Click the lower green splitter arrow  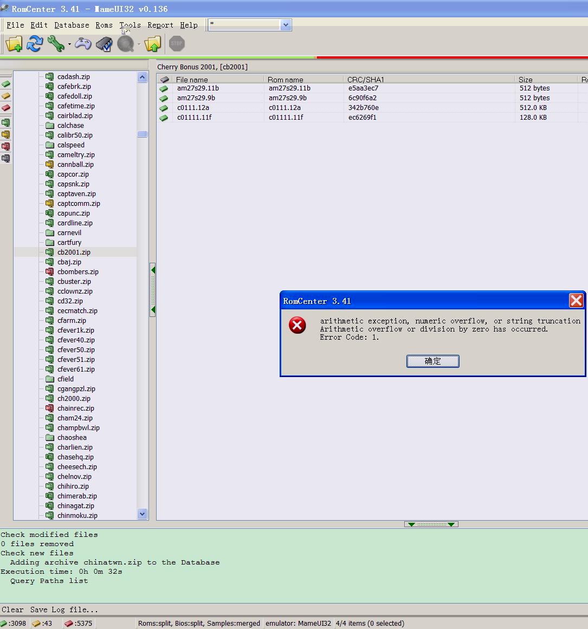click(x=153, y=310)
